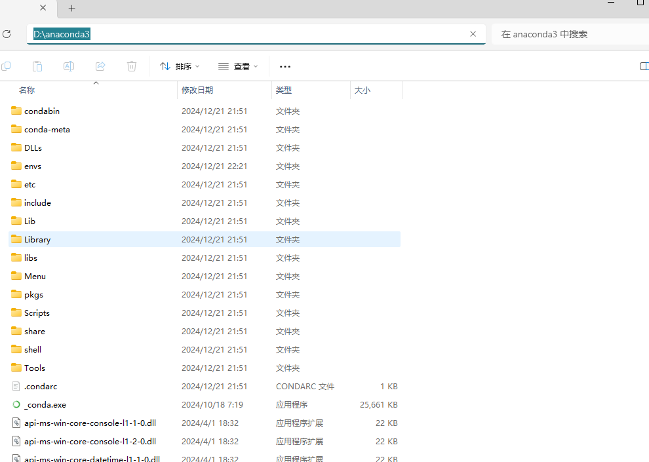The image size is (649, 462).
Task: Click the refresh icon beside the address bar
Action: point(6,34)
